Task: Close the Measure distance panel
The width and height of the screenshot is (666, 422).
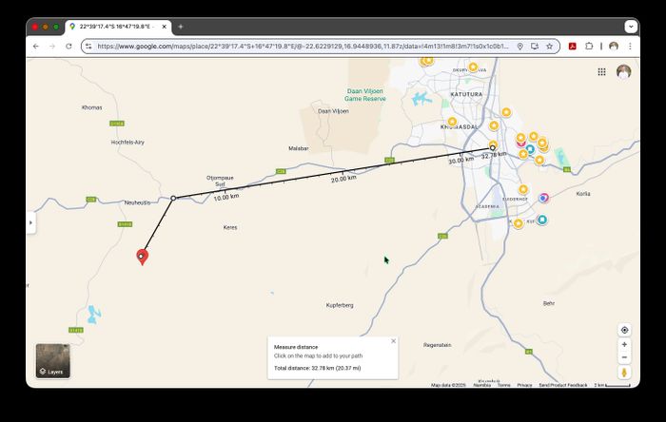Action: click(393, 340)
